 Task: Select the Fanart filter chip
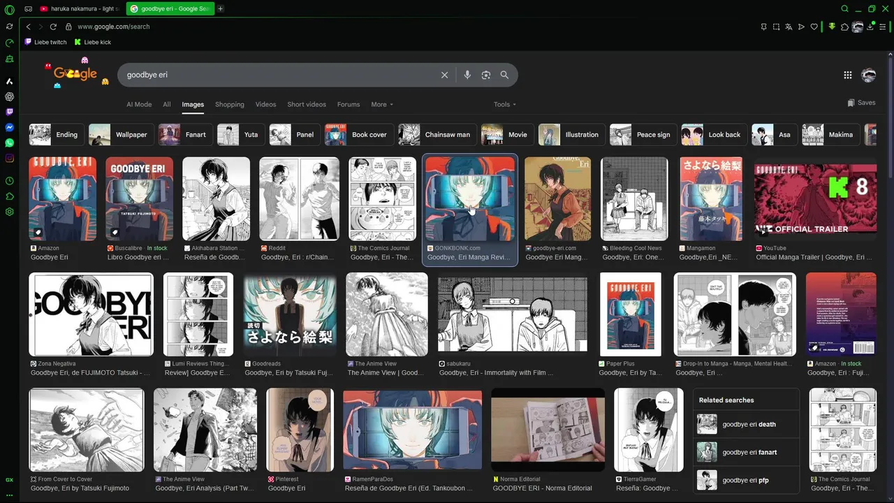tap(185, 134)
